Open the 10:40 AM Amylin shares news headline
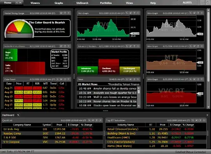The width and height of the screenshot is (211, 154). click(107, 89)
